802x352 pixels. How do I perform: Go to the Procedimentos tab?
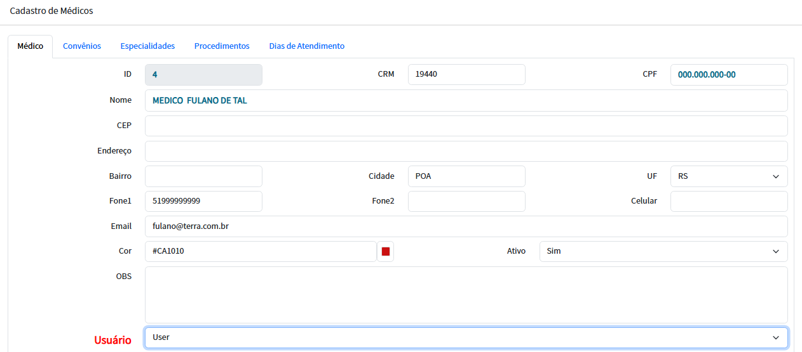(222, 46)
